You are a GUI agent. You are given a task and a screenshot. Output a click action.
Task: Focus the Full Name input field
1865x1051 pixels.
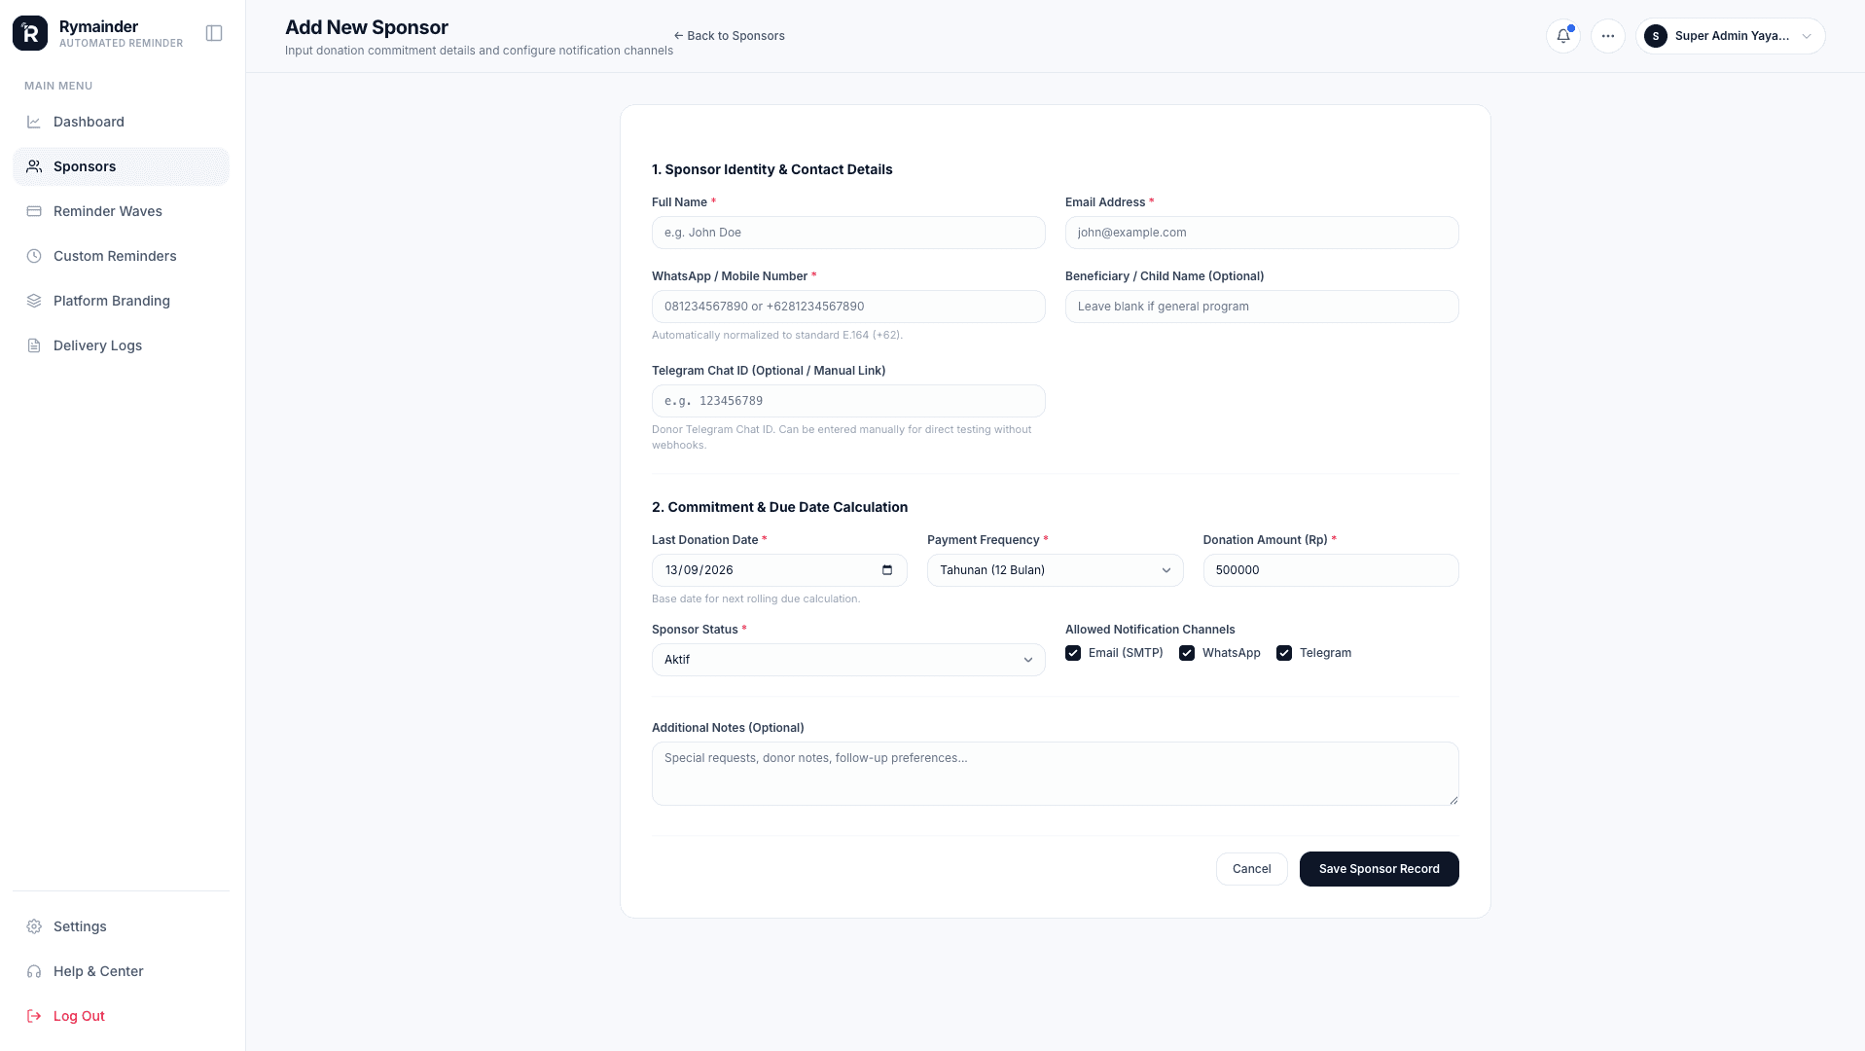pyautogui.click(x=848, y=233)
